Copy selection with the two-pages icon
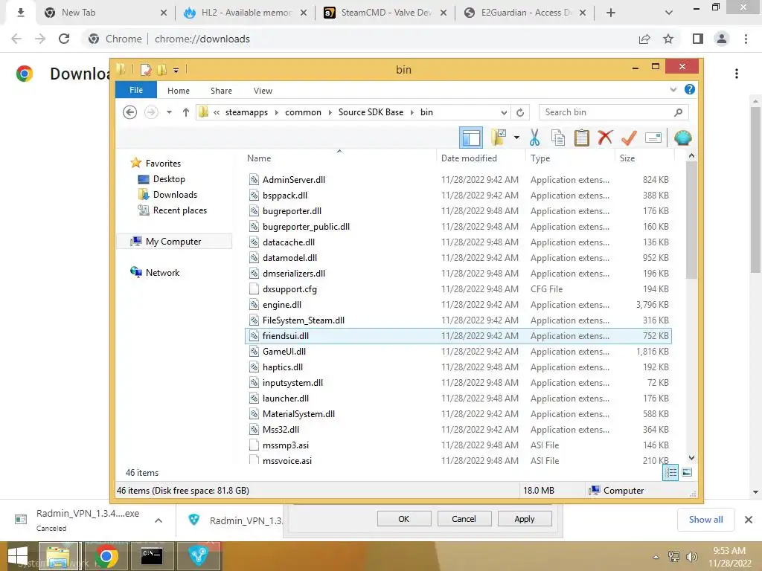 pyautogui.click(x=558, y=138)
